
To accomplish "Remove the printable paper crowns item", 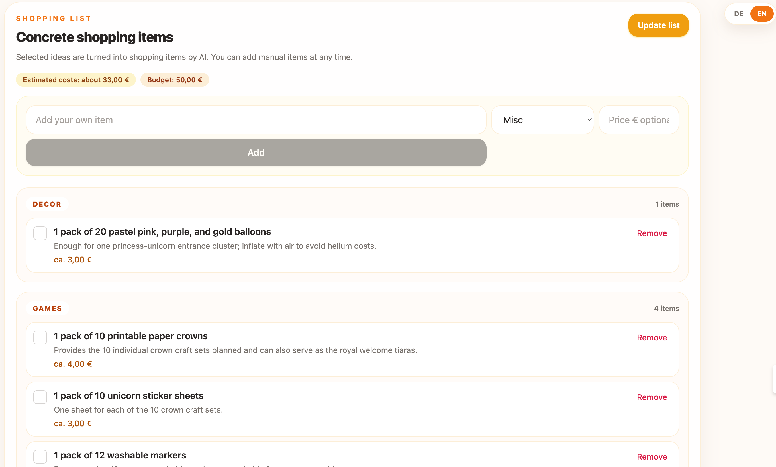I will pos(652,337).
